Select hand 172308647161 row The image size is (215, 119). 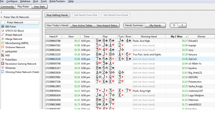tap(130, 45)
